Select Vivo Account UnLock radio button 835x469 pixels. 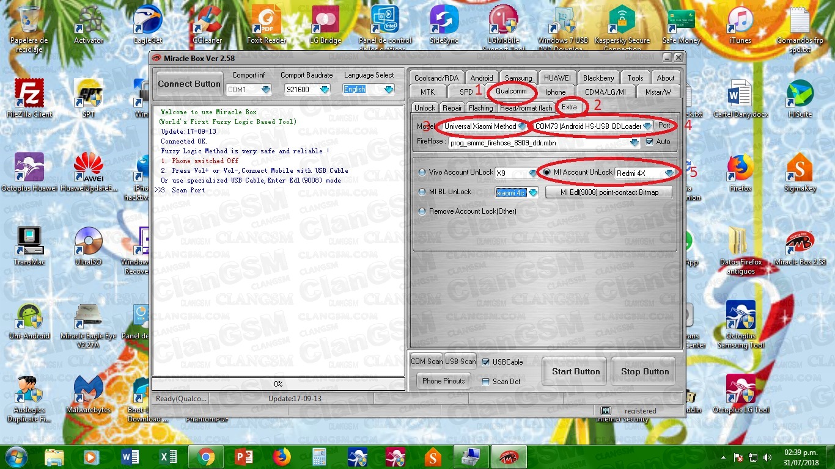click(x=422, y=173)
